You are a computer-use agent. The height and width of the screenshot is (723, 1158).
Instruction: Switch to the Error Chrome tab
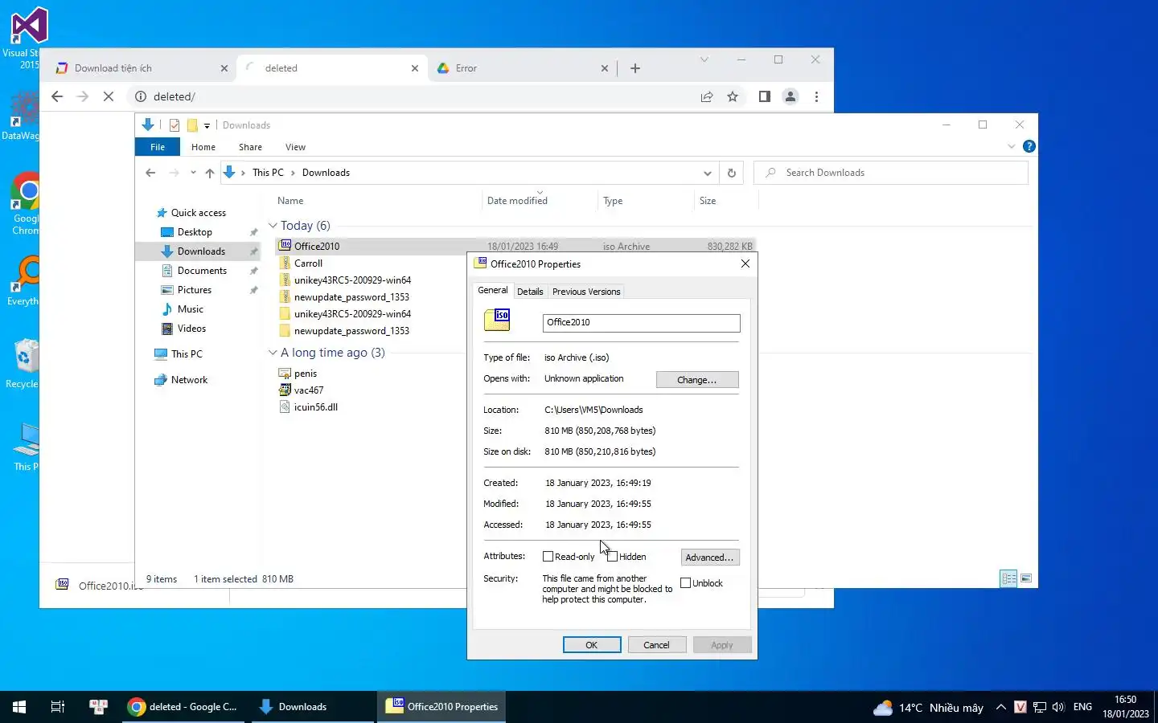pyautogui.click(x=523, y=68)
